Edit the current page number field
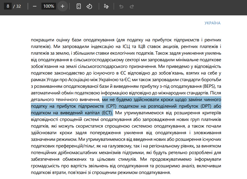The width and height of the screenshot is (247, 179). click(8, 6)
